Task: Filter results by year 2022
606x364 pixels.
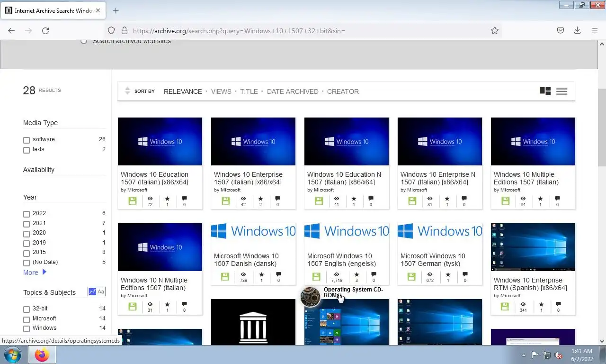Action: pos(27,214)
